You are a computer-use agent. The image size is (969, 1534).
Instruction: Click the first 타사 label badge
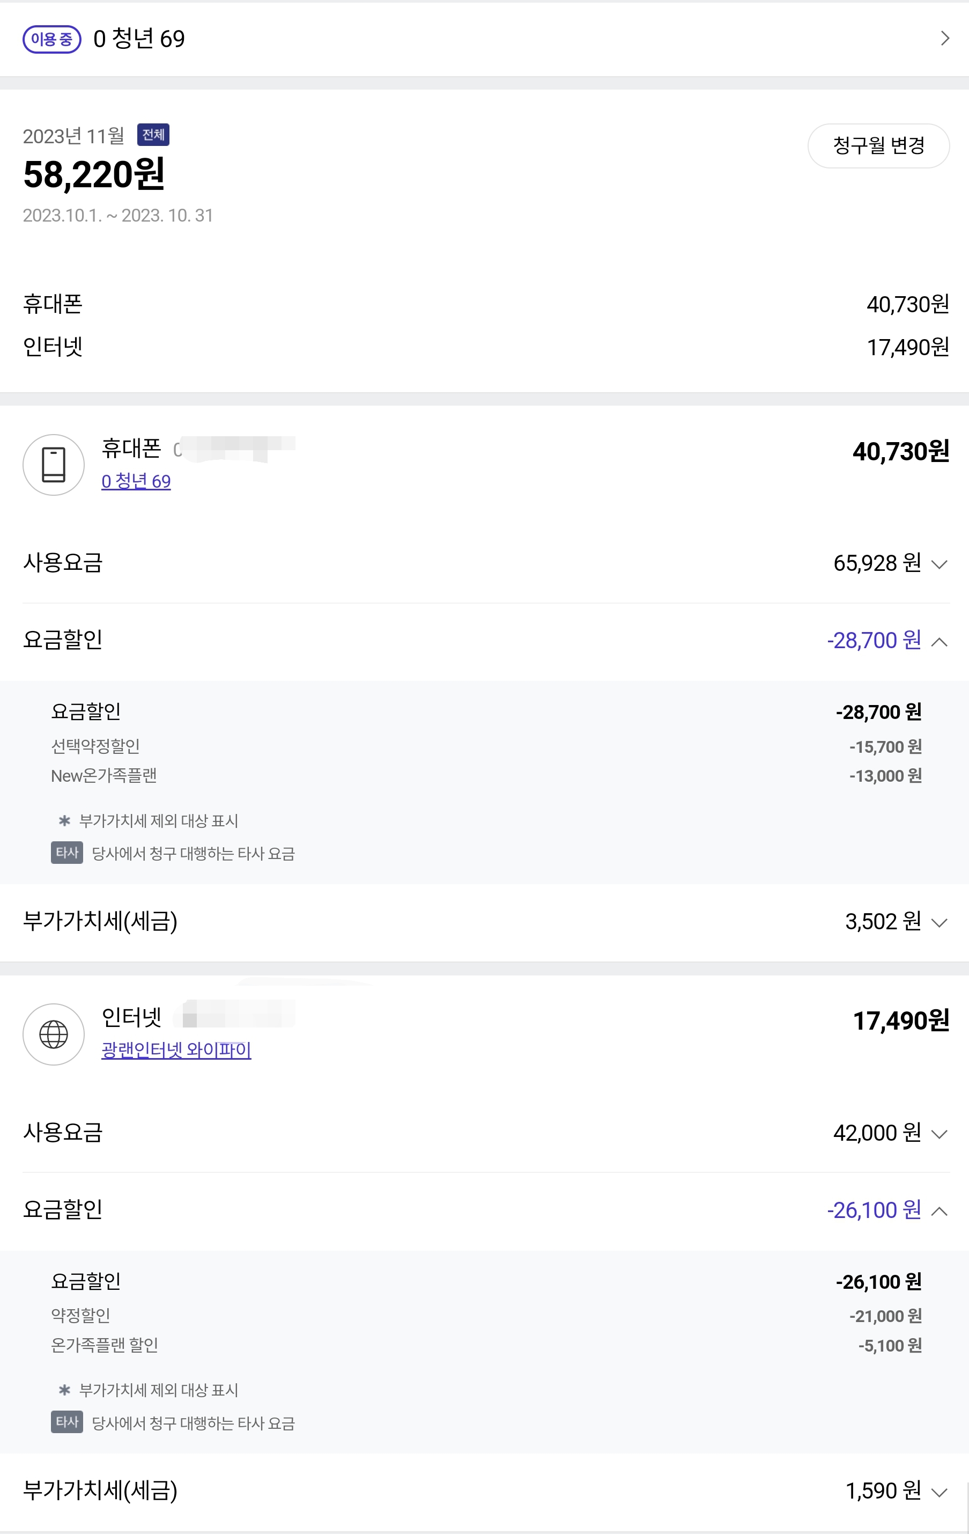pyautogui.click(x=67, y=853)
